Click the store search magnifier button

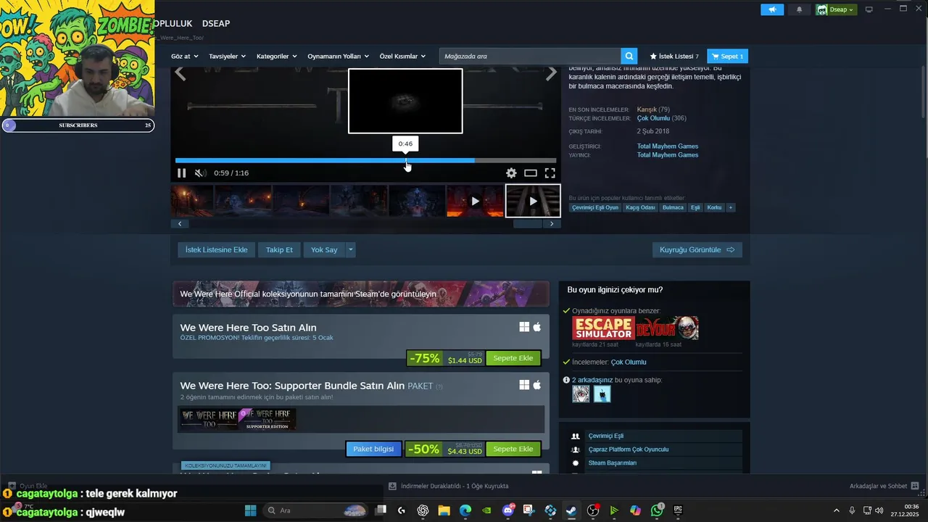629,56
